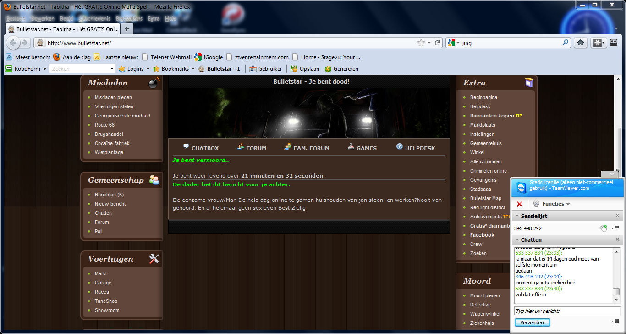
Task: Click the RoboForm Opslaan save icon
Action: [294, 69]
